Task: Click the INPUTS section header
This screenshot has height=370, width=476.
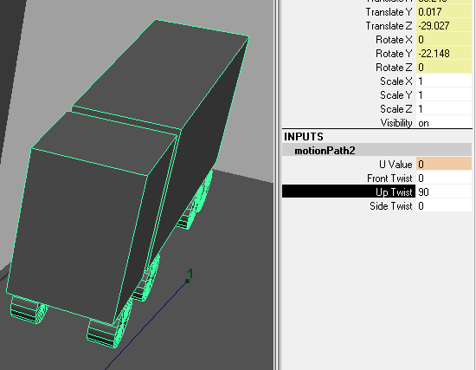Action: (303, 137)
